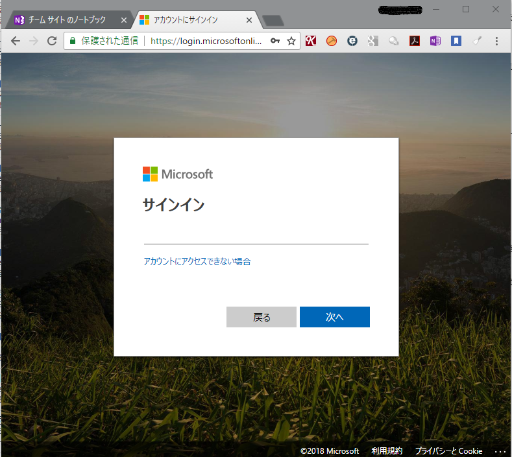Screen dimensions: 512x457
Task: Open the アカウントにアクセスできない場合 link
Action: (197, 261)
